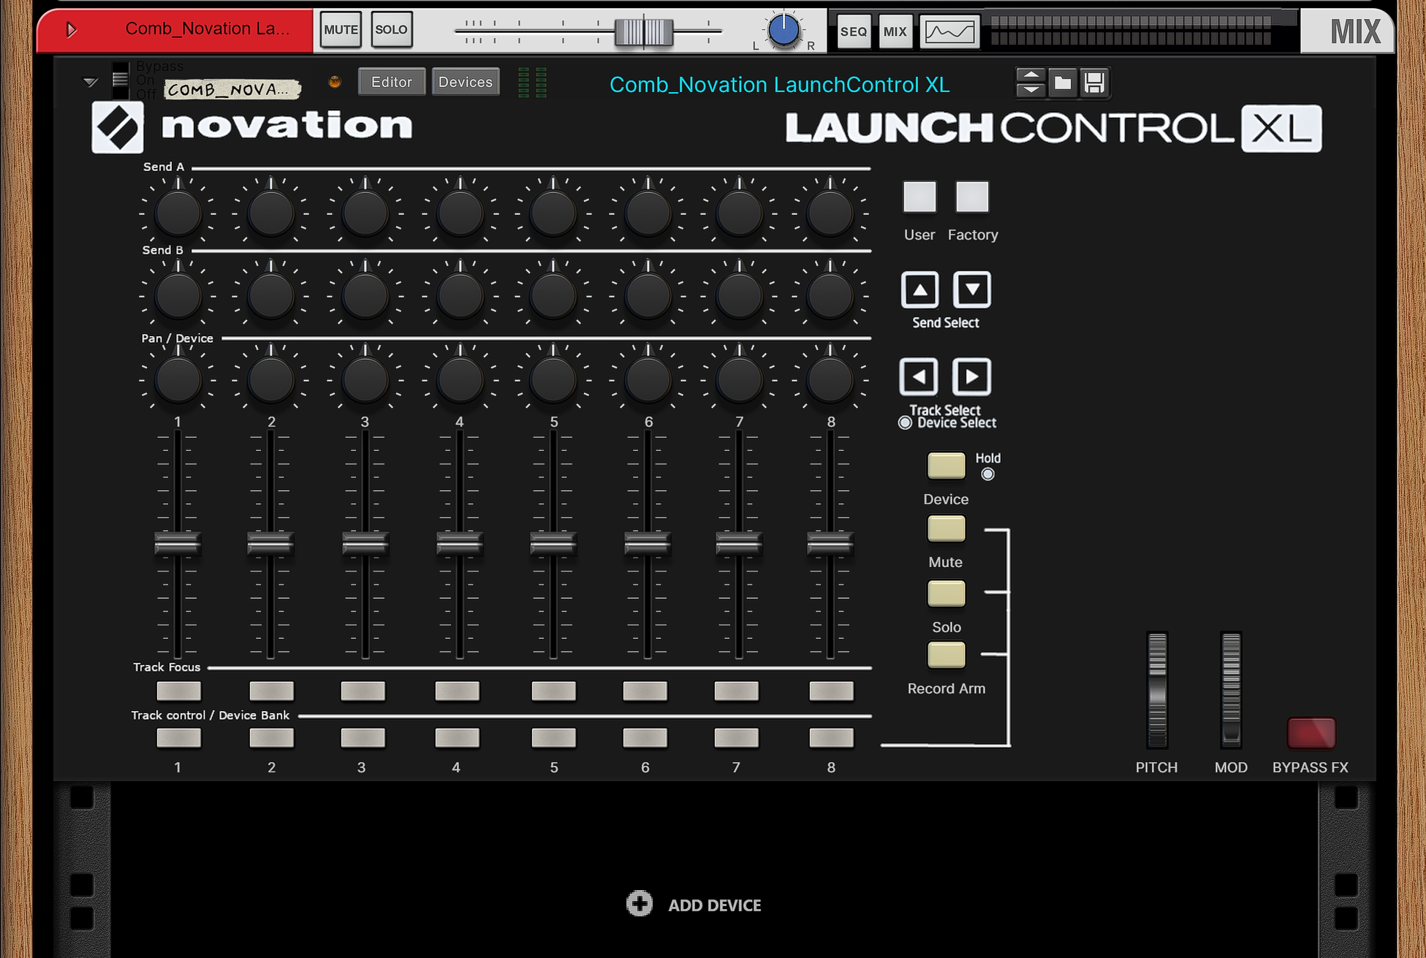Click Track Select right arrow

(971, 377)
